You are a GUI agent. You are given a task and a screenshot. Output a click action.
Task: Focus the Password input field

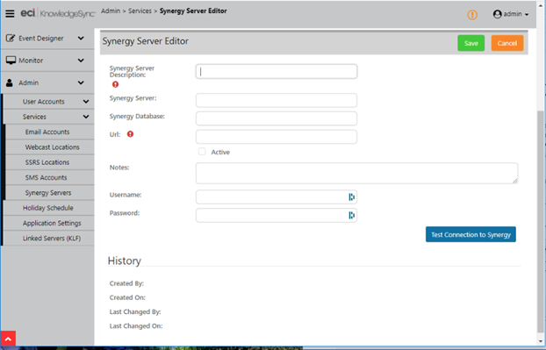click(x=277, y=215)
